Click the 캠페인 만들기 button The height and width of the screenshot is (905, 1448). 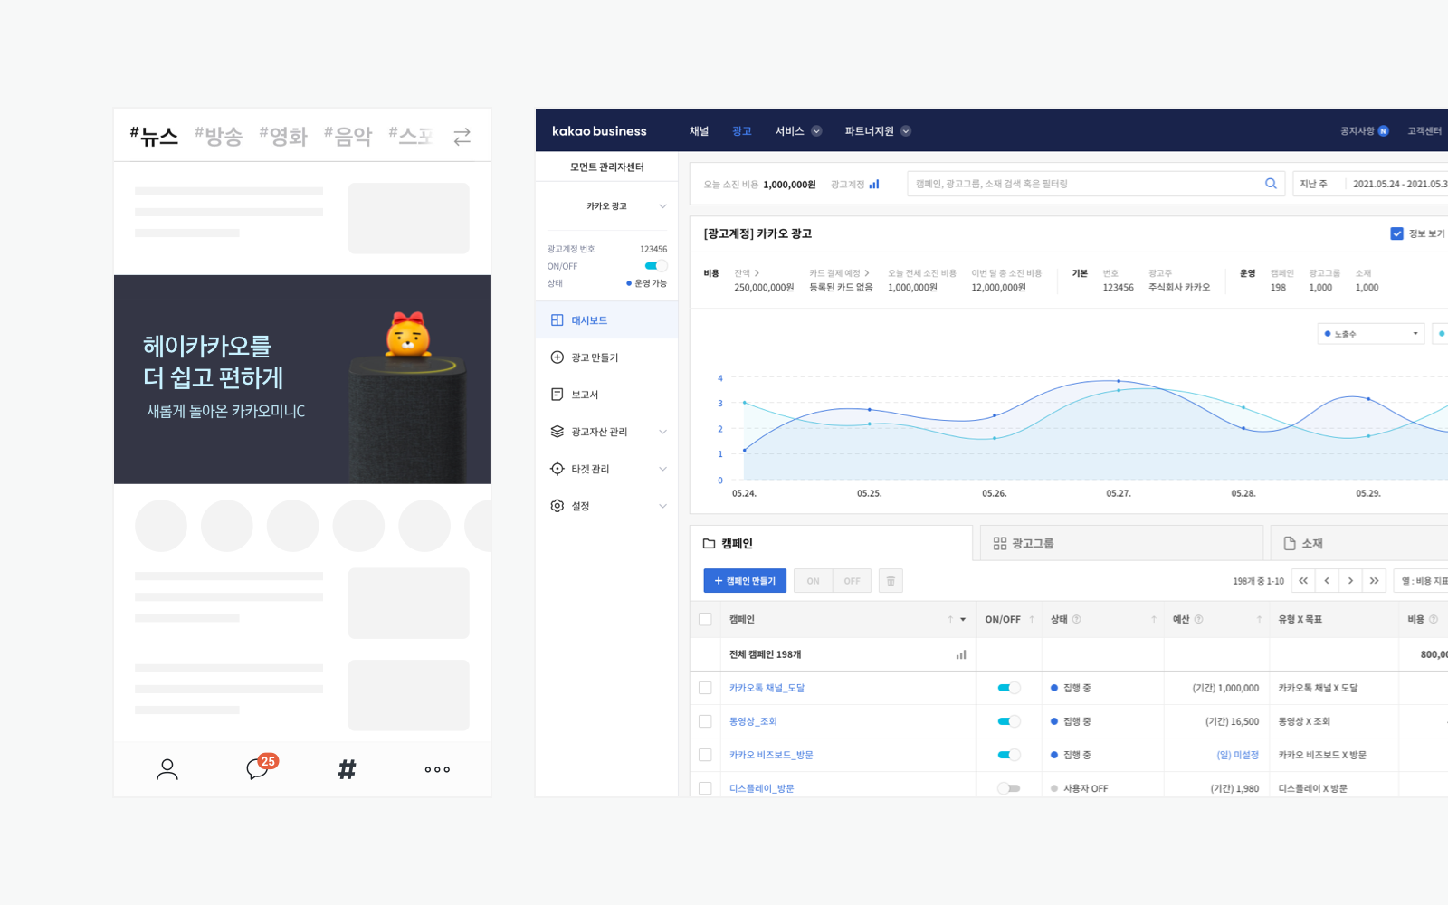745,581
